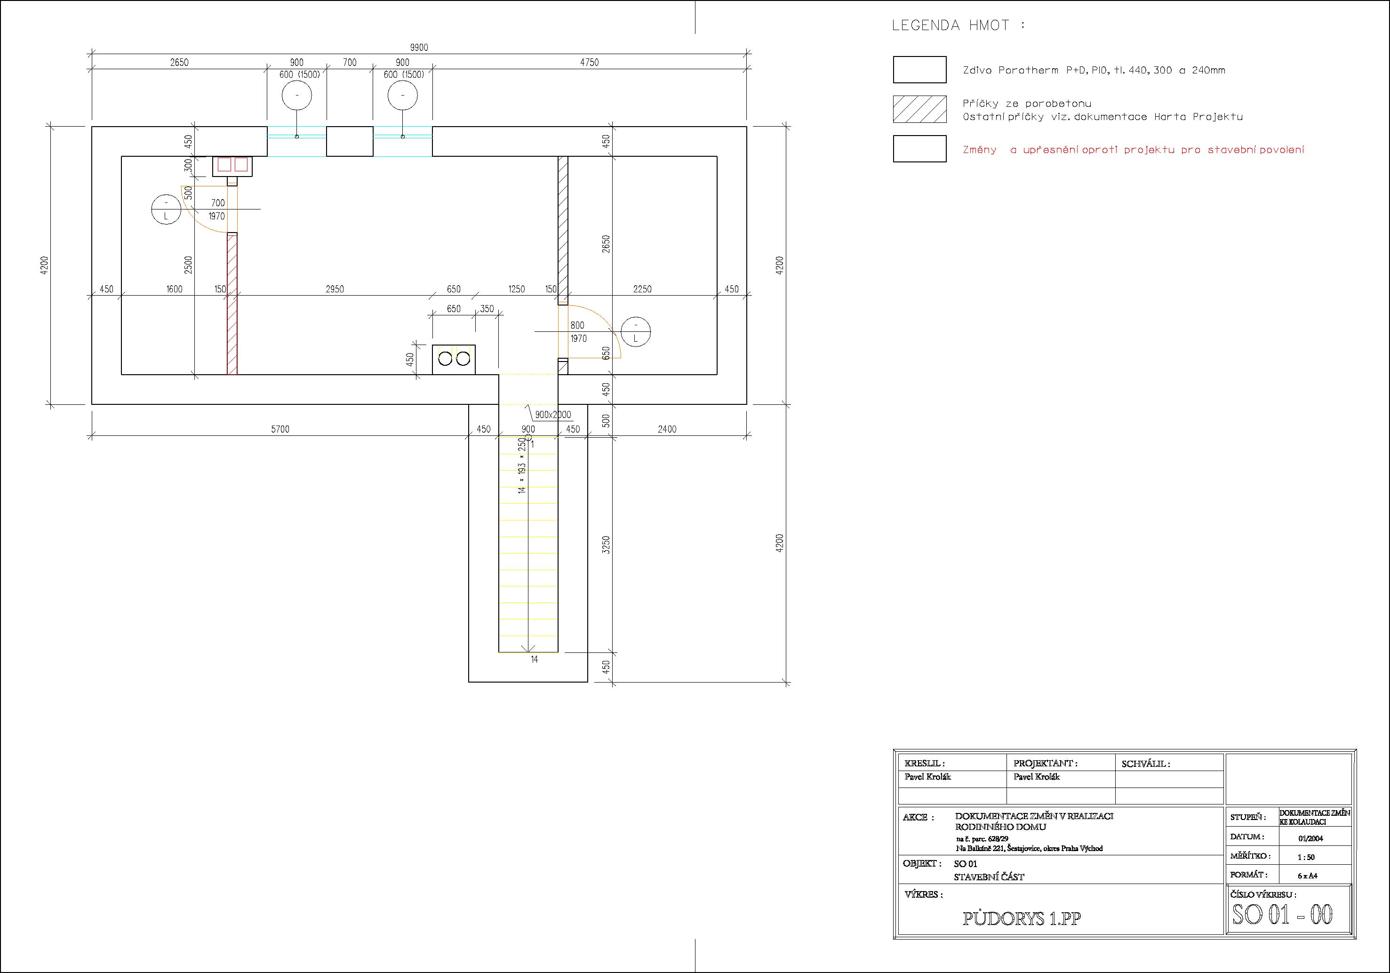Select the '14 x 193 x 250' stair label
Image resolution: width=1390 pixels, height=973 pixels.
pos(522,466)
